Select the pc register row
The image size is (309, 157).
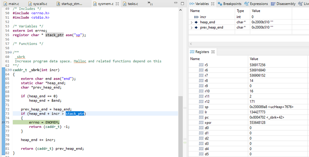pyautogui.click(x=249, y=117)
